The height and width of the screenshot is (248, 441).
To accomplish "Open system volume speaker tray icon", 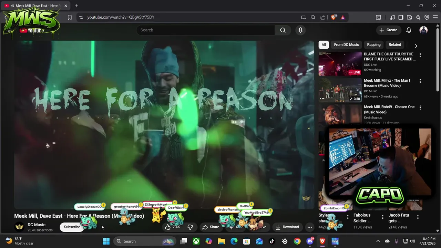I will (x=412, y=241).
